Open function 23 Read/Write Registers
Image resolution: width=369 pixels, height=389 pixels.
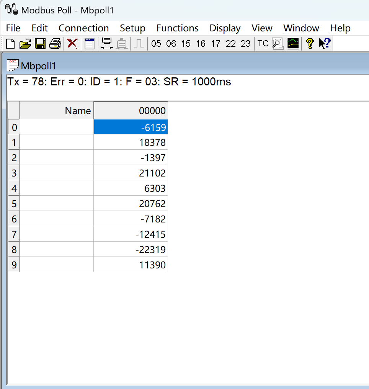pos(245,44)
